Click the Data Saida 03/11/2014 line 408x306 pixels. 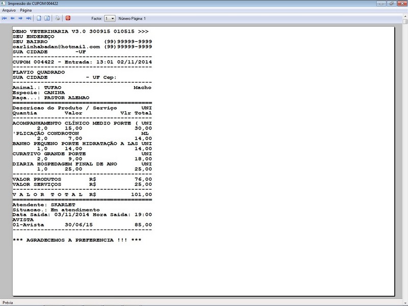(x=82, y=215)
